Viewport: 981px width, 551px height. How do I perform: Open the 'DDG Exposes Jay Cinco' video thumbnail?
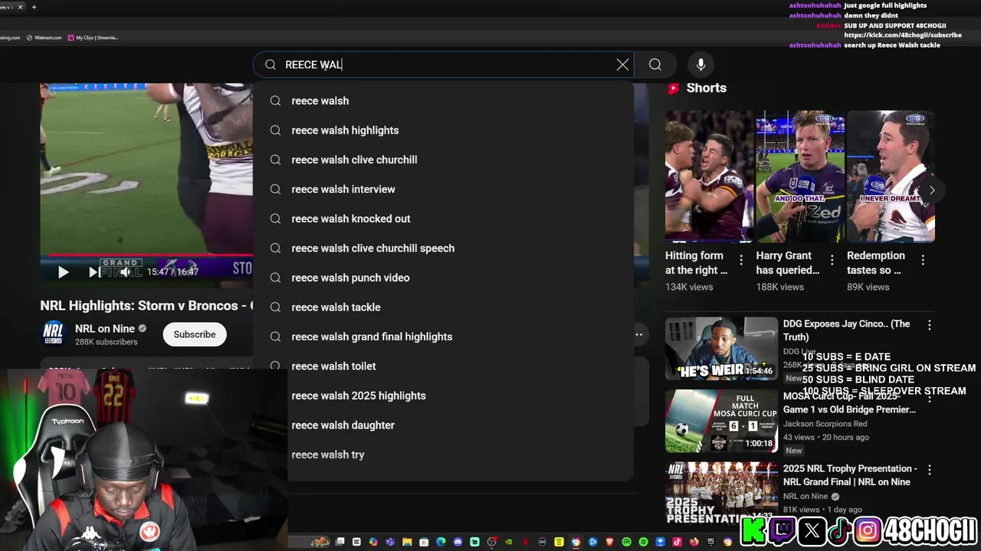(721, 349)
